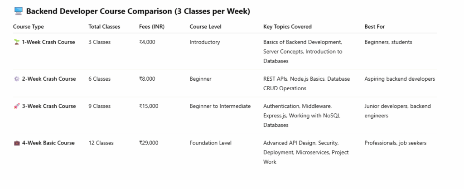Click the Backend Developer Course Comparison title
Screen dimensions: 464x189
[x=138, y=11]
